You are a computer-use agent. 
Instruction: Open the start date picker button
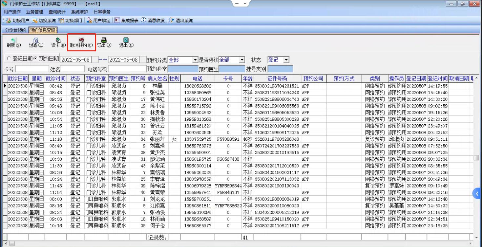click(x=95, y=60)
